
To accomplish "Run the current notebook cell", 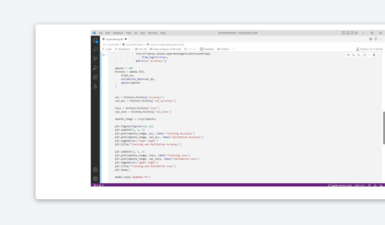I will click(104, 55).
